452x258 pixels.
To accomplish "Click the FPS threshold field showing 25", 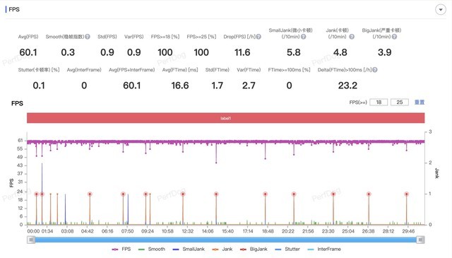I will [400, 102].
